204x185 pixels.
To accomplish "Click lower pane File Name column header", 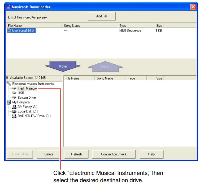I will 79,78.
